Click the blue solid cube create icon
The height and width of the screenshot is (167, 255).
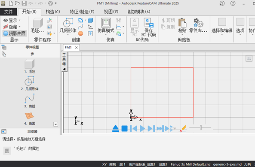point(90,20)
